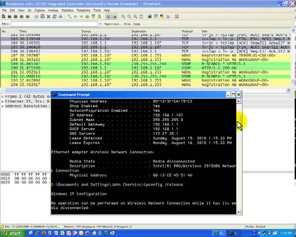Image resolution: width=296 pixels, height=237 pixels.
Task: Start a new live capture icon
Action: click(x=15, y=17)
